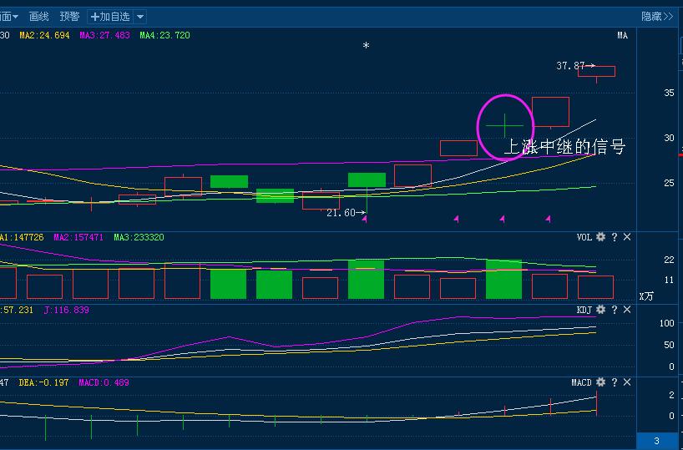Screen dimensions: 683x450
Task: Click the blue box labeled 3
Action: tap(656, 441)
